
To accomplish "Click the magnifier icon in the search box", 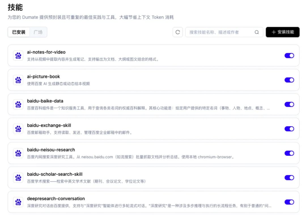I will (256, 32).
